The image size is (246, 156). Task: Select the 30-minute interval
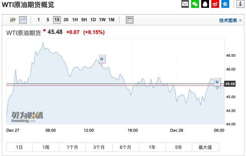pos(66,20)
